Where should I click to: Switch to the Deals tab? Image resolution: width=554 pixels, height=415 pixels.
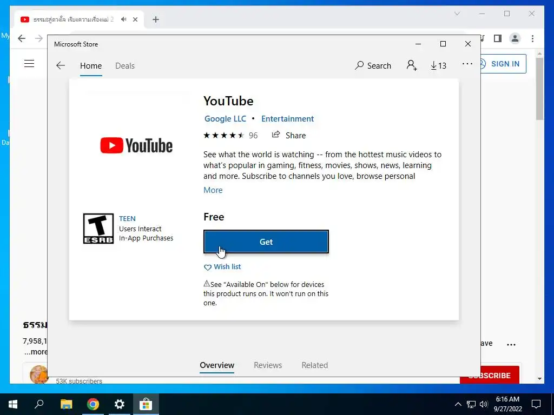point(125,65)
